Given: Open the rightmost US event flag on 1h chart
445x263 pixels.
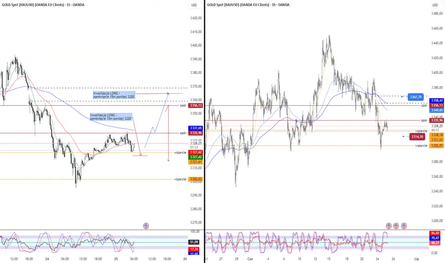Looking at the screenshot, I should tap(403, 226).
